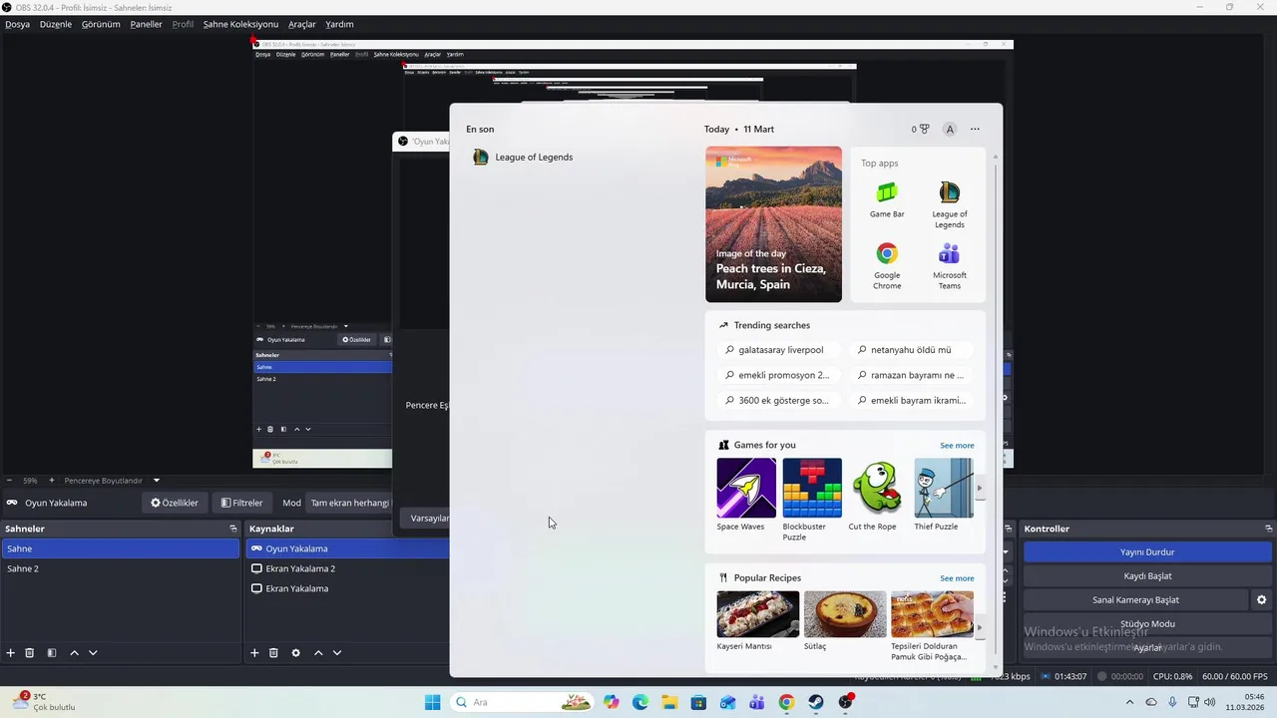
Task: Add a new scene with the plus icon
Action: point(11,653)
